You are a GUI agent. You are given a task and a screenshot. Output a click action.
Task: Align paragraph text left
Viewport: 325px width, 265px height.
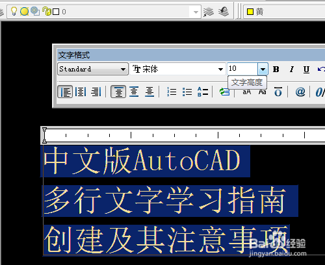[x=65, y=92]
